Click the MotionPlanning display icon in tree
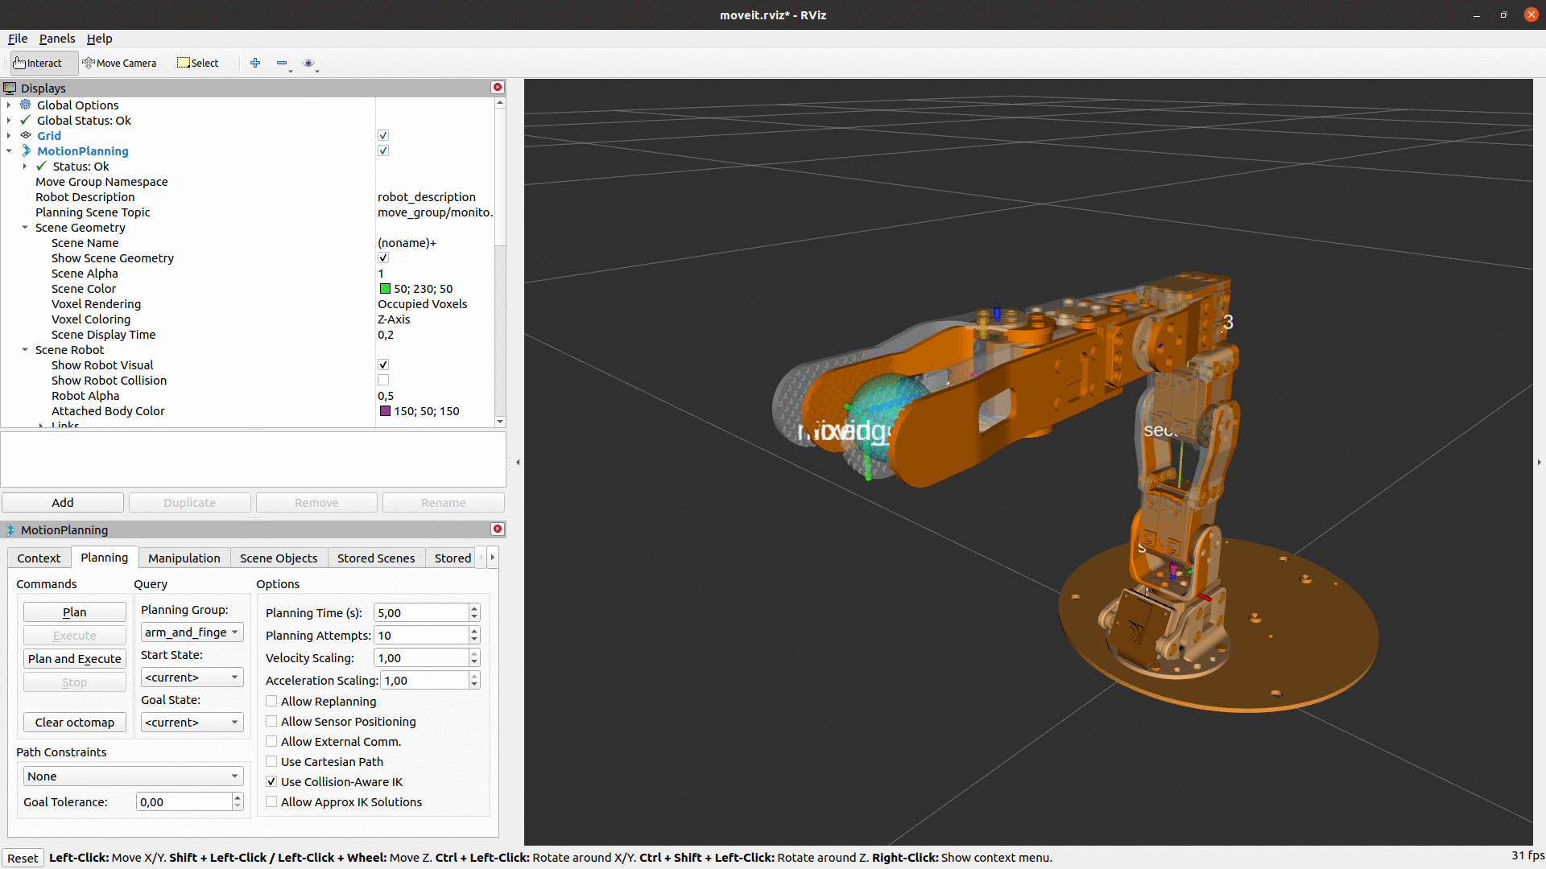The height and width of the screenshot is (869, 1546). (26, 150)
